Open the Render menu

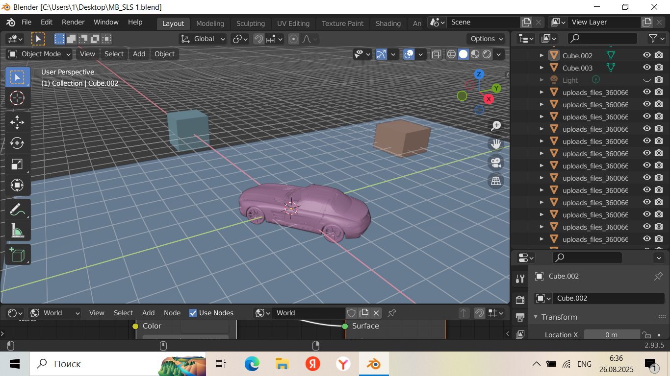coord(73,22)
